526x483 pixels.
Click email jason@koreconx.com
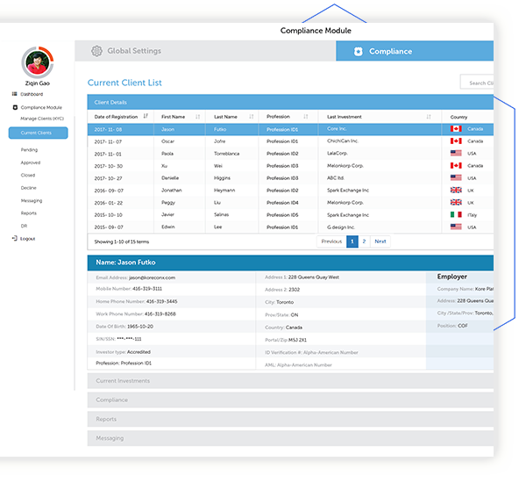pos(152,278)
